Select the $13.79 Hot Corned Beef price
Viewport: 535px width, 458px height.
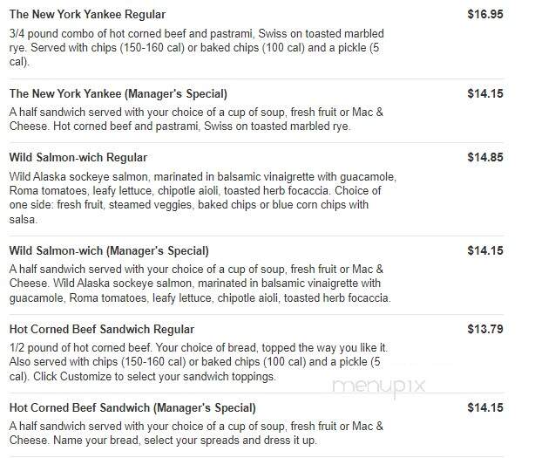point(485,329)
